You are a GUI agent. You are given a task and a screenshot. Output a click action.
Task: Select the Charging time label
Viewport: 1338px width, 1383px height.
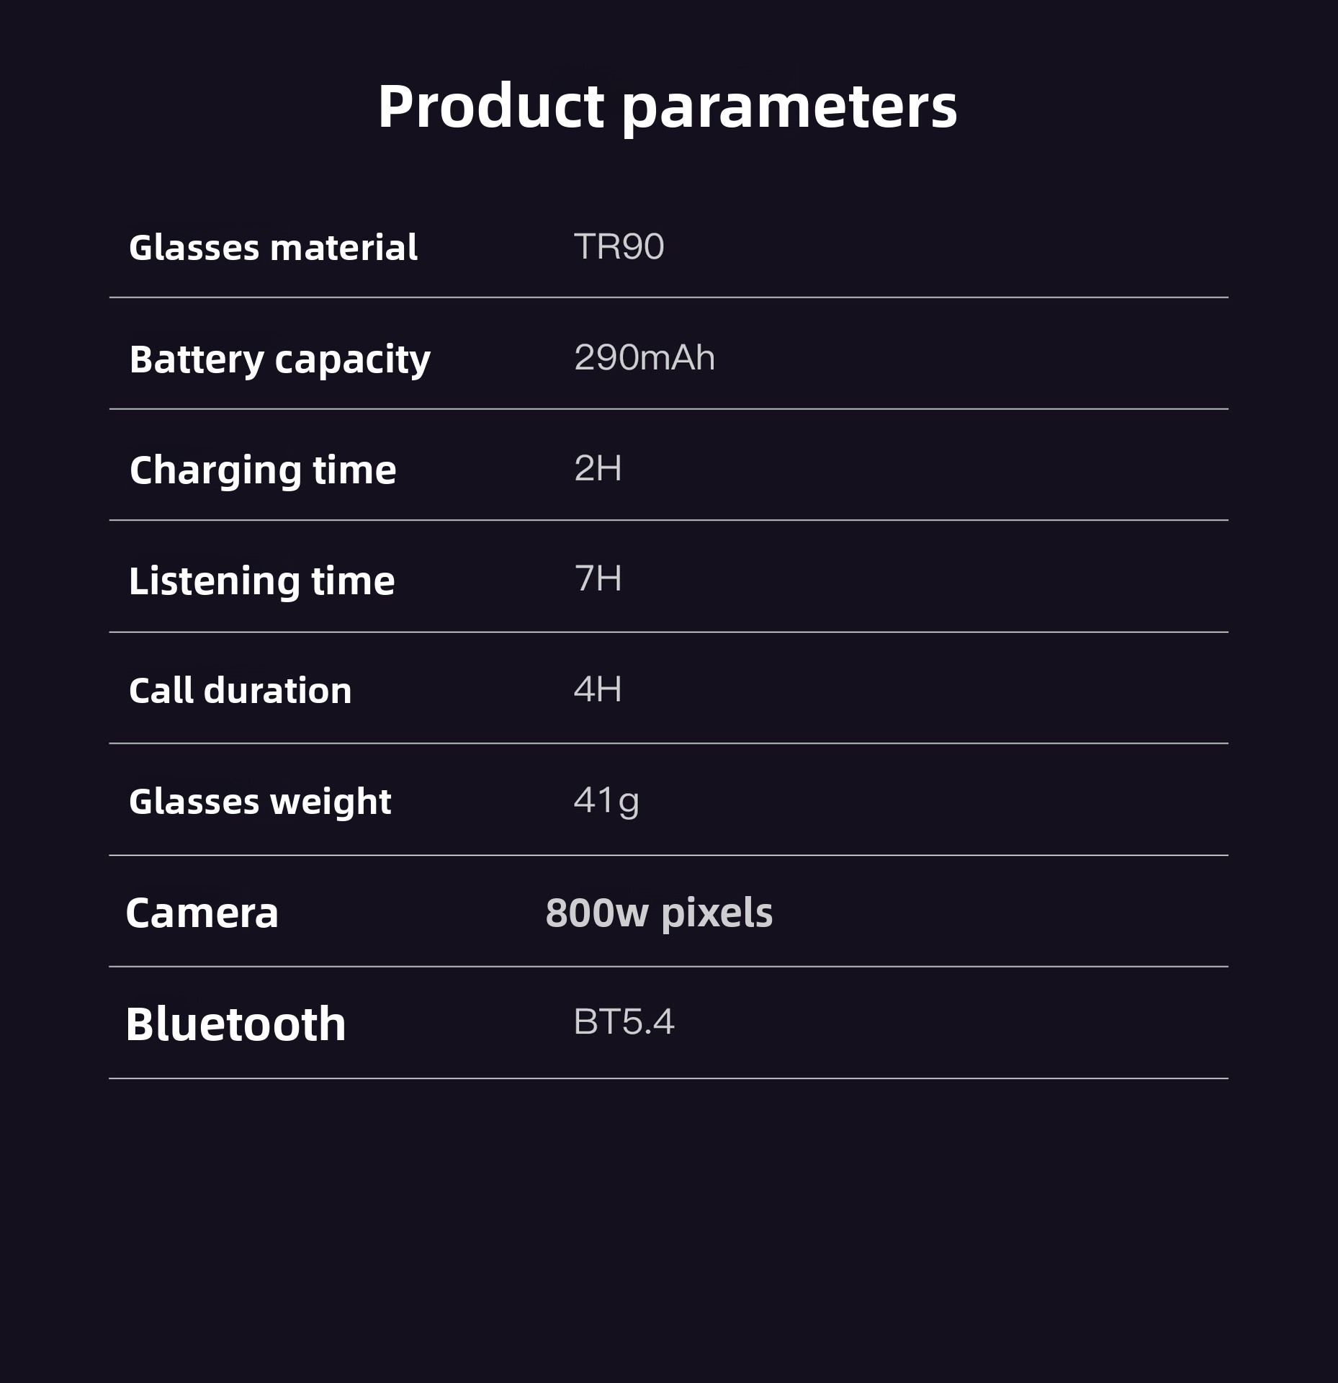(x=263, y=472)
